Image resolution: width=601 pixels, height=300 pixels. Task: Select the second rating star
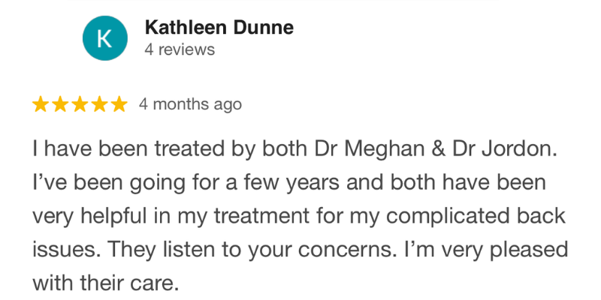pos(60,105)
